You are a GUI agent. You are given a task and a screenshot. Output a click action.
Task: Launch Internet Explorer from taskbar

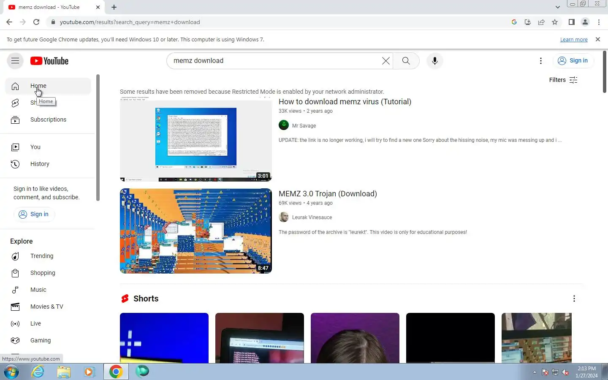pos(38,372)
